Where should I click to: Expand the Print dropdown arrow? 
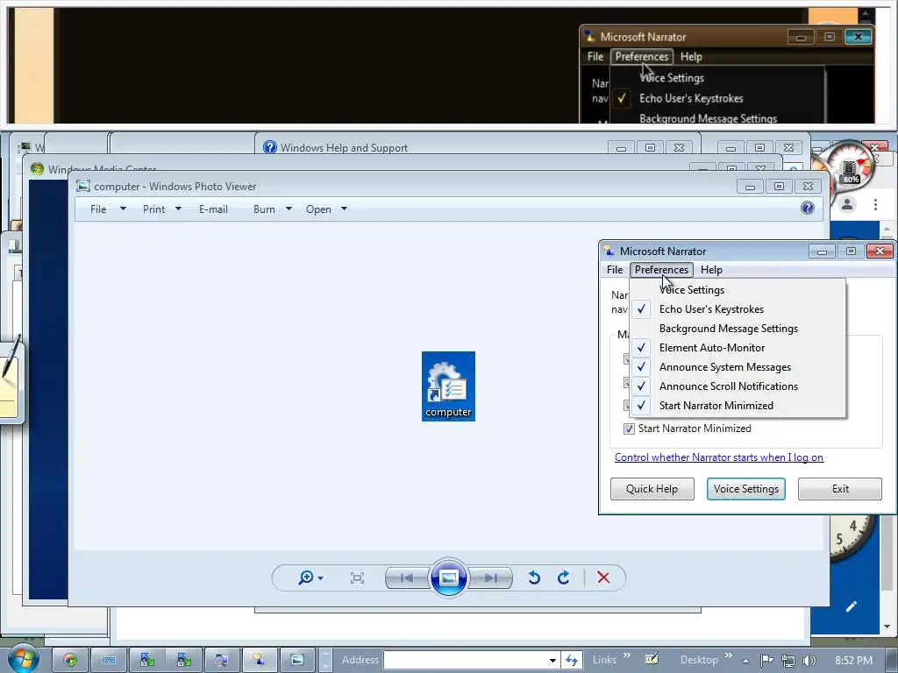[178, 209]
